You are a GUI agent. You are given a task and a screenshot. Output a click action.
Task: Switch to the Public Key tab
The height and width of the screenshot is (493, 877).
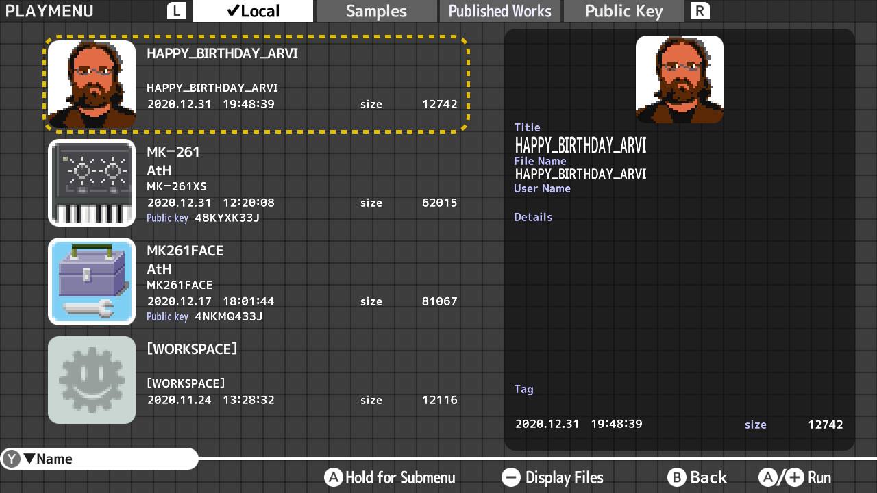point(623,11)
